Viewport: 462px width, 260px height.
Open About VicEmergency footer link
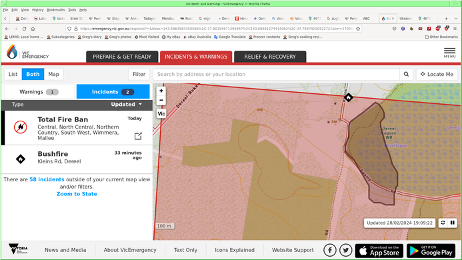pyautogui.click(x=130, y=250)
